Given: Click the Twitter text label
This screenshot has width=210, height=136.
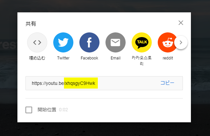Looking at the screenshot, I should pyautogui.click(x=63, y=58).
